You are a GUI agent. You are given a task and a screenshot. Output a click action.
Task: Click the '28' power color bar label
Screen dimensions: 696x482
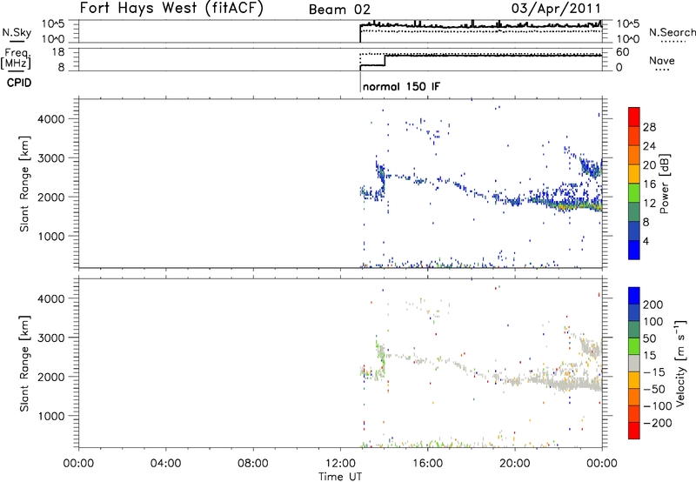pos(649,127)
